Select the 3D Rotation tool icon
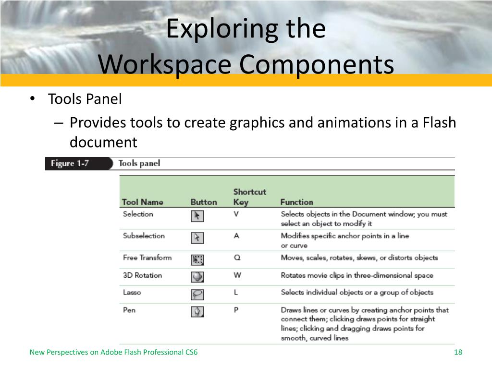The width and height of the screenshot is (492, 369). (x=197, y=277)
